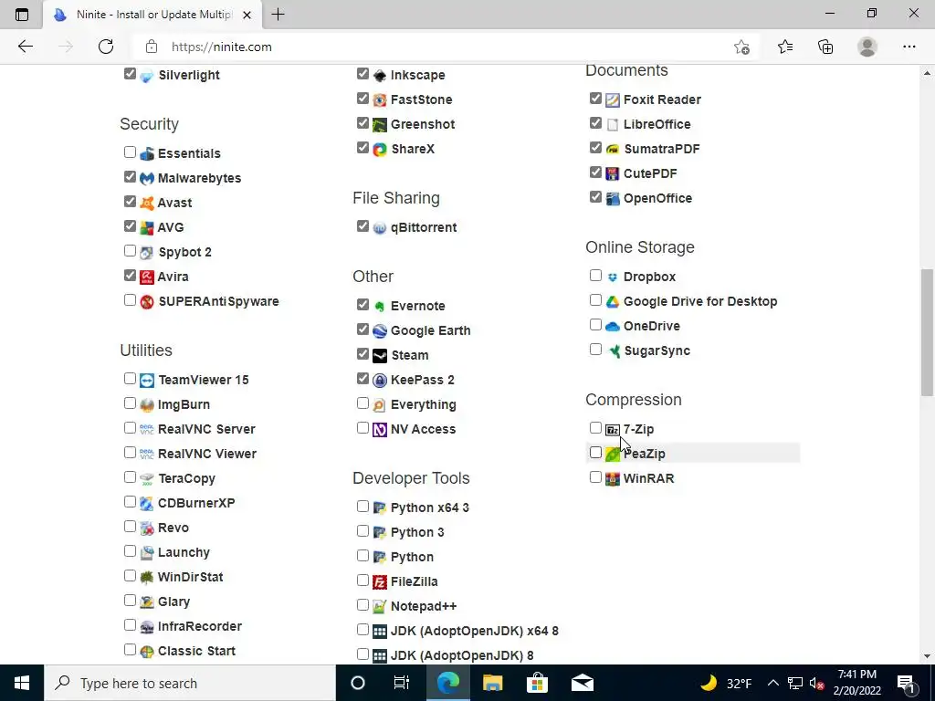The image size is (935, 701).
Task: Click the Avast orange icon
Action: click(x=147, y=203)
